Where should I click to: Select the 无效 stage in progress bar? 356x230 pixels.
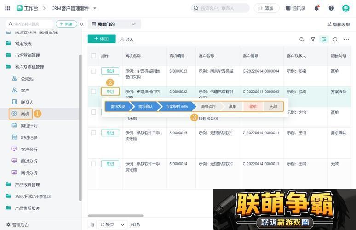(x=274, y=106)
